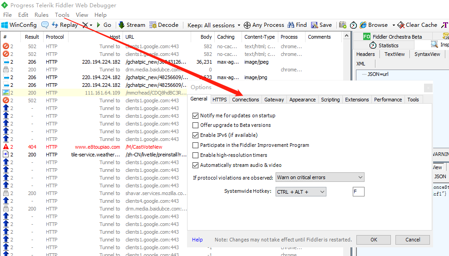Open the Rules menu

point(41,15)
